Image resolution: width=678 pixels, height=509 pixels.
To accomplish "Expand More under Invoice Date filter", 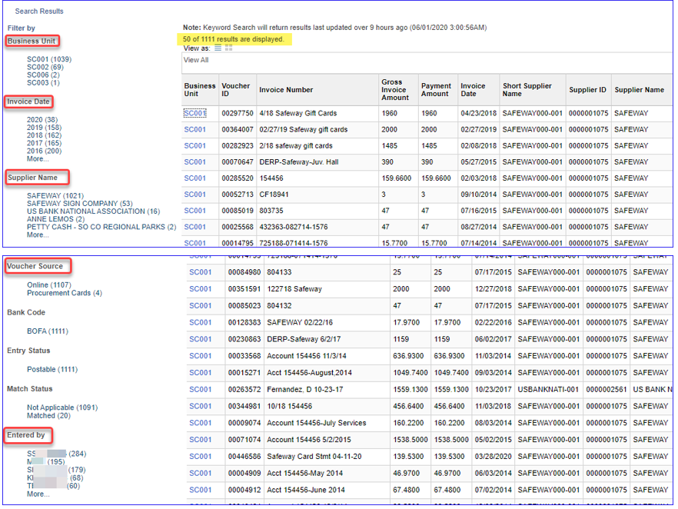I will 37,159.
